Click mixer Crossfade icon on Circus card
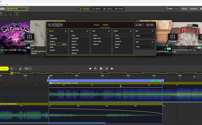 [x=29, y=38]
